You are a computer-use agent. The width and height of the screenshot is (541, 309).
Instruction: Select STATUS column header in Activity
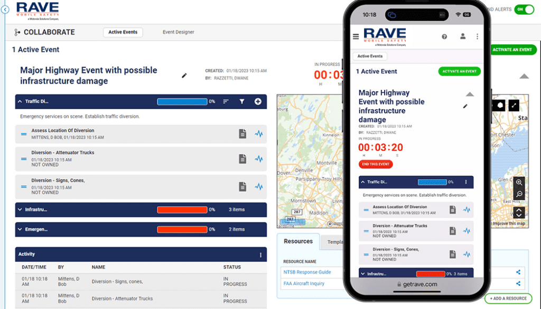pos(232,267)
